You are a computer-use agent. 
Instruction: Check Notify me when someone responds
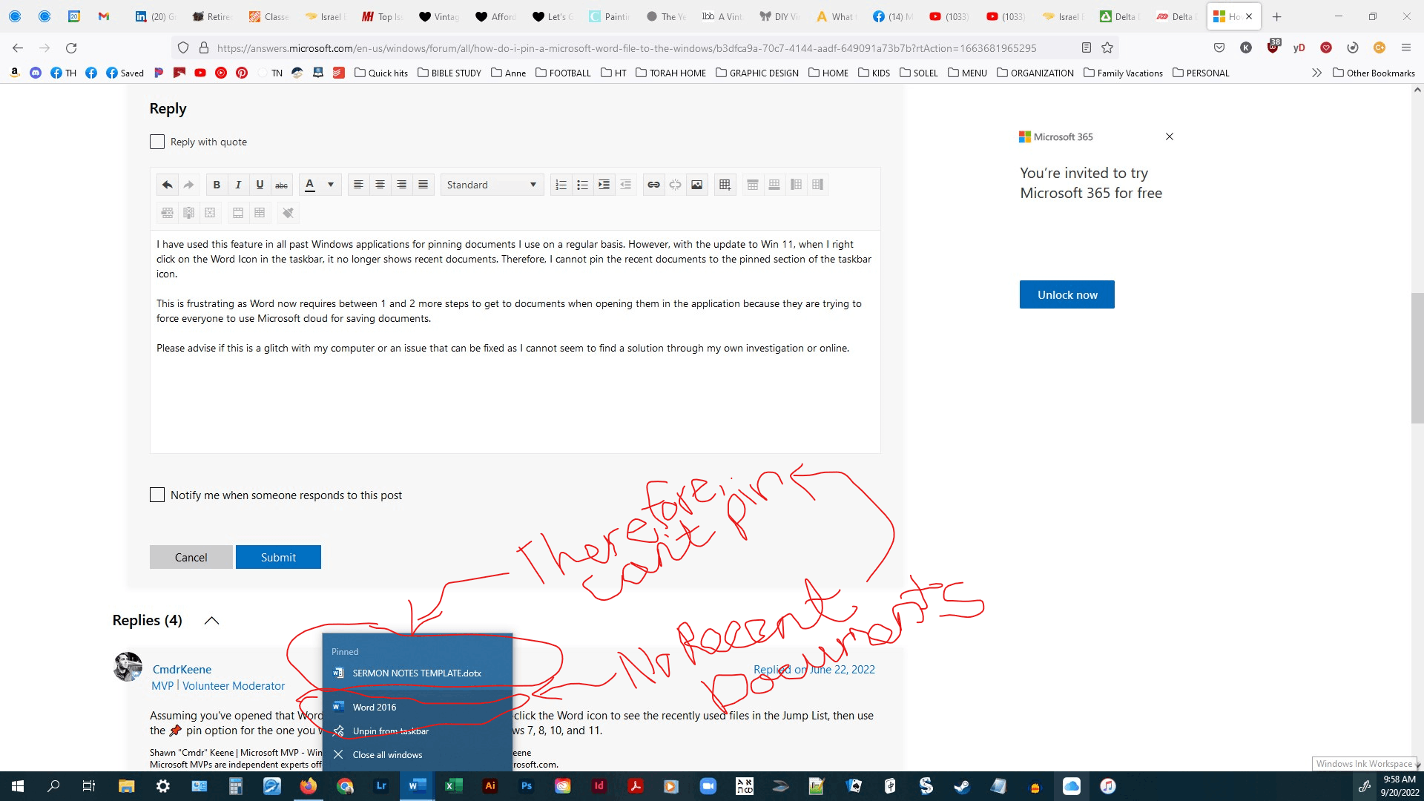(157, 495)
